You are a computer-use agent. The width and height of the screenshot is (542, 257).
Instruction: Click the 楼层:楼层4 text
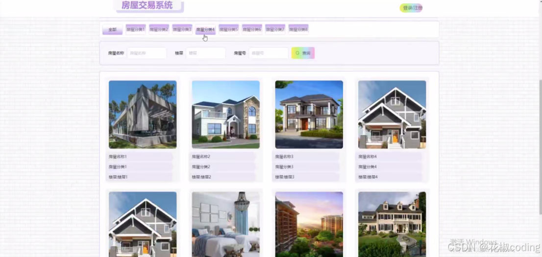click(368, 177)
